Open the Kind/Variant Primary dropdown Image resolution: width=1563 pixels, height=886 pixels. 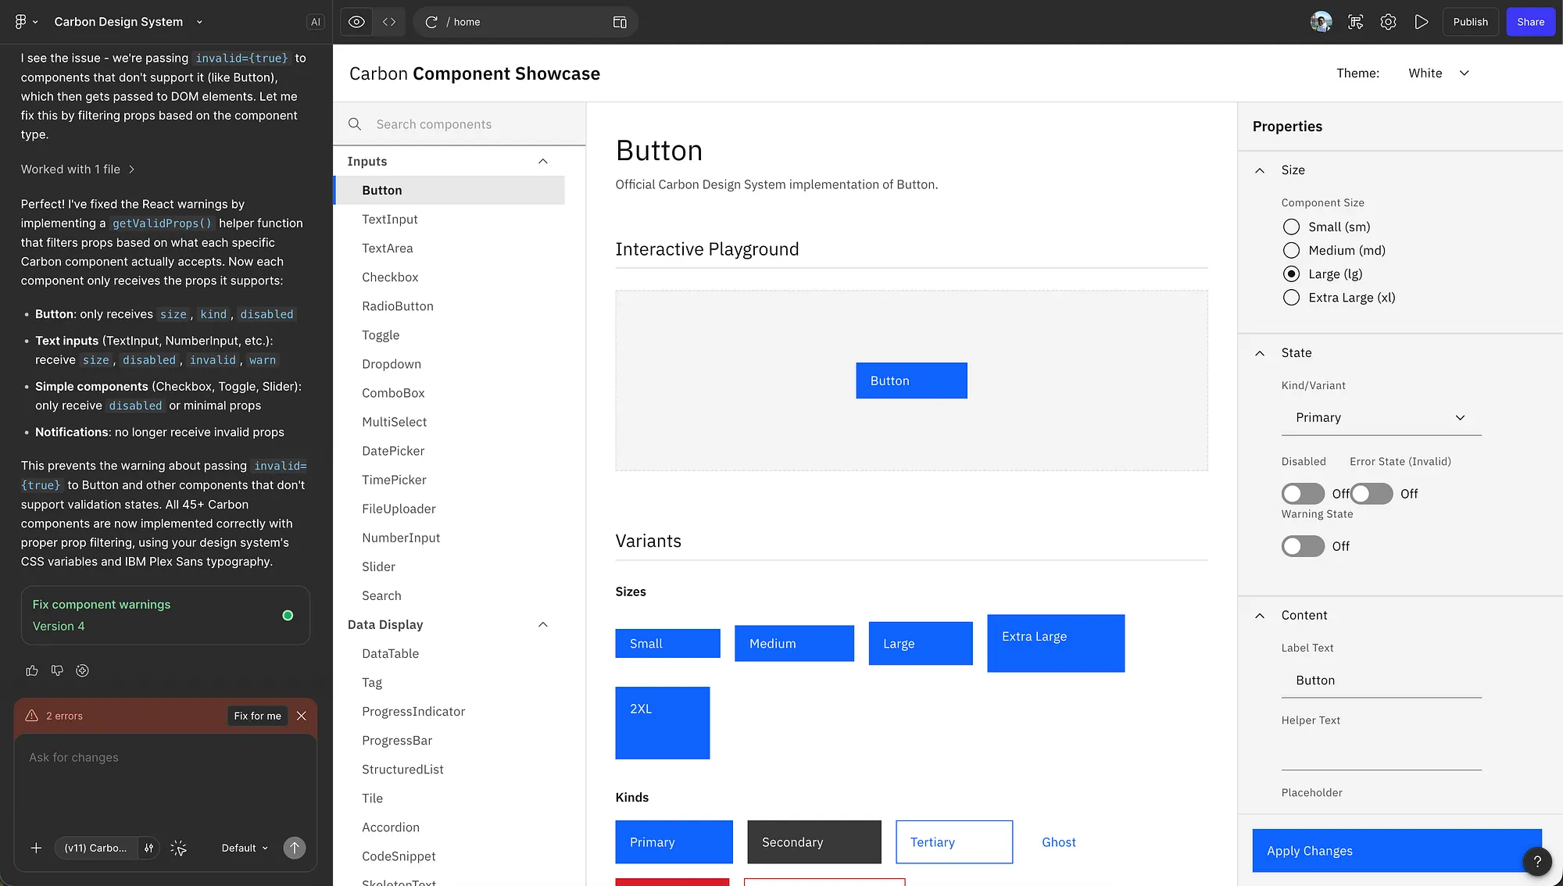pyautogui.click(x=1381, y=418)
